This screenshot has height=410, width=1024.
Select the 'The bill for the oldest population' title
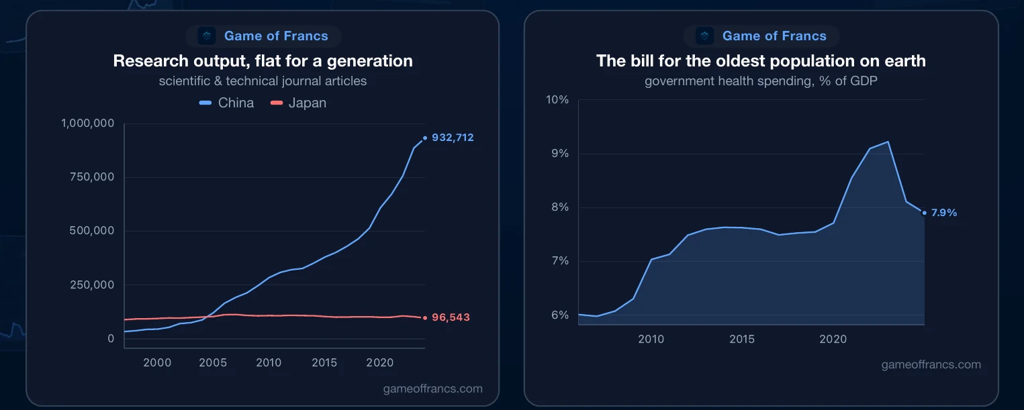[x=761, y=61]
